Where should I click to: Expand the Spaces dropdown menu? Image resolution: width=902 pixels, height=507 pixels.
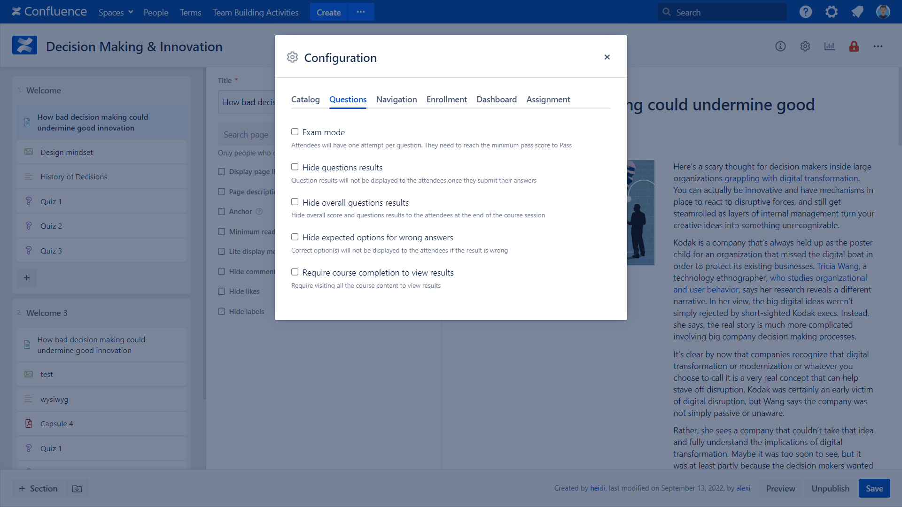116,12
